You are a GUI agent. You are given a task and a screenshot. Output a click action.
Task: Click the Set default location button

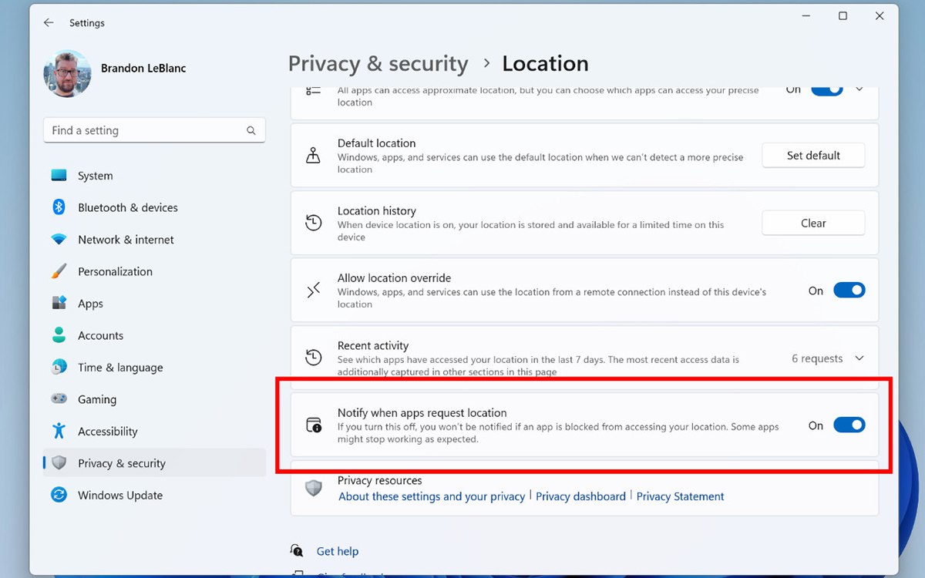tap(813, 155)
